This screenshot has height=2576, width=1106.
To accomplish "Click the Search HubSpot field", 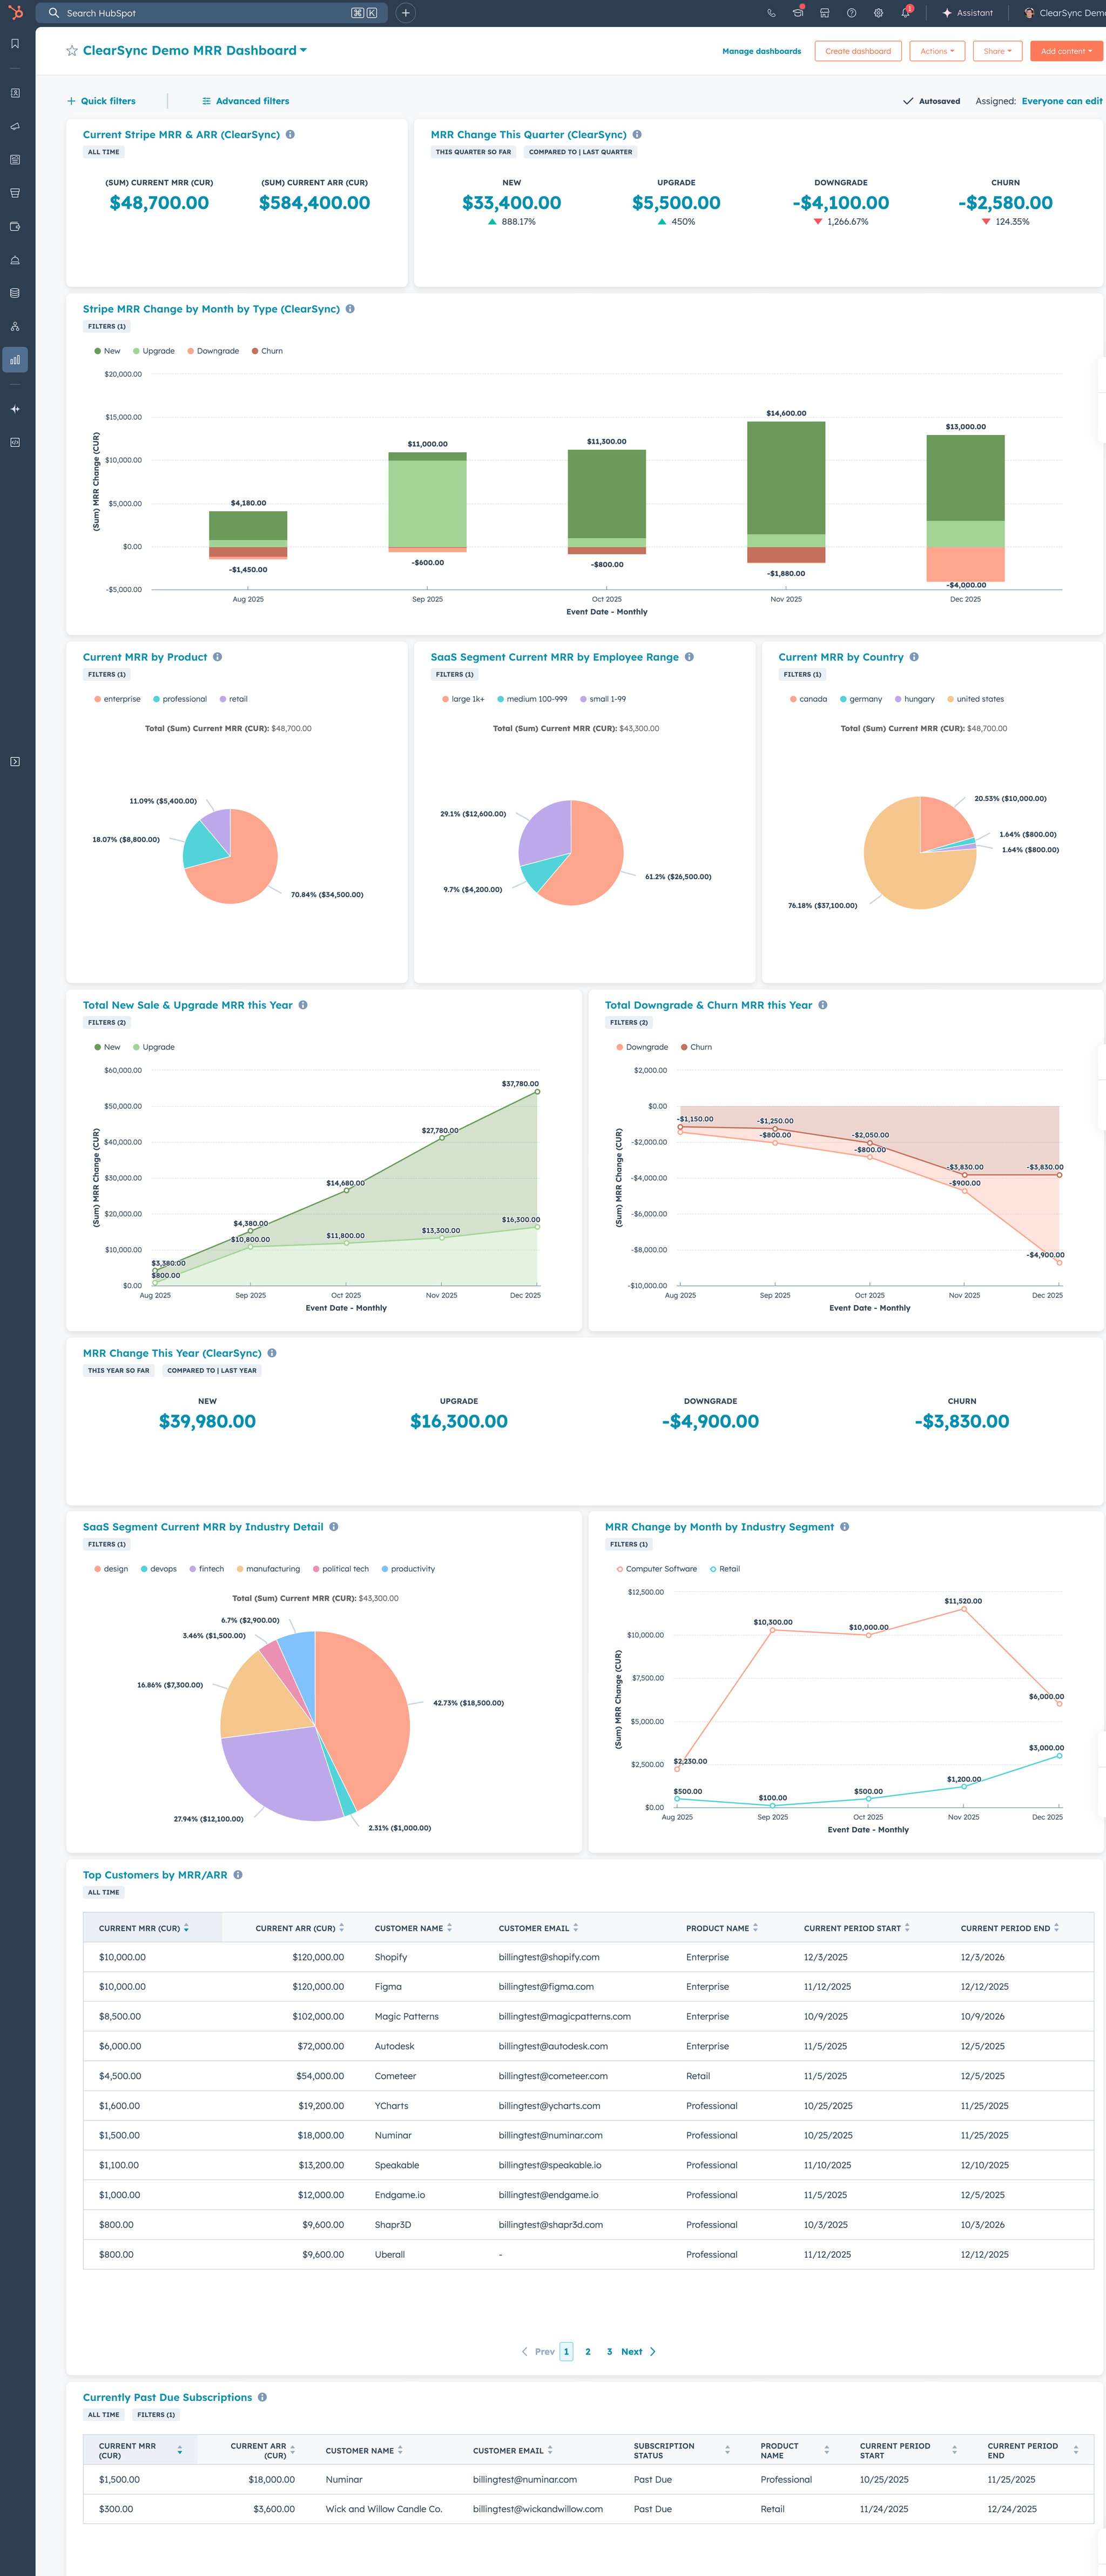I will coord(200,13).
